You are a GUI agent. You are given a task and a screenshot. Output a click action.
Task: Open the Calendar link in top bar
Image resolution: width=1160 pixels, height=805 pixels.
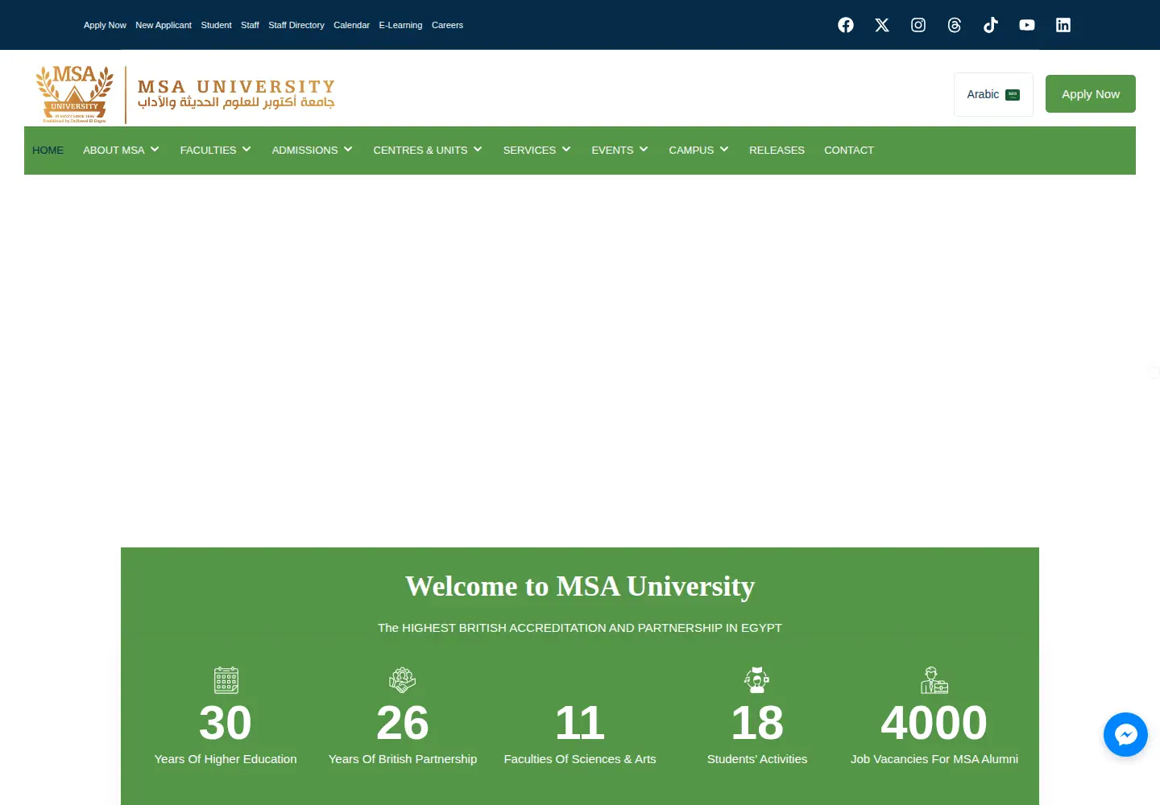(x=351, y=25)
